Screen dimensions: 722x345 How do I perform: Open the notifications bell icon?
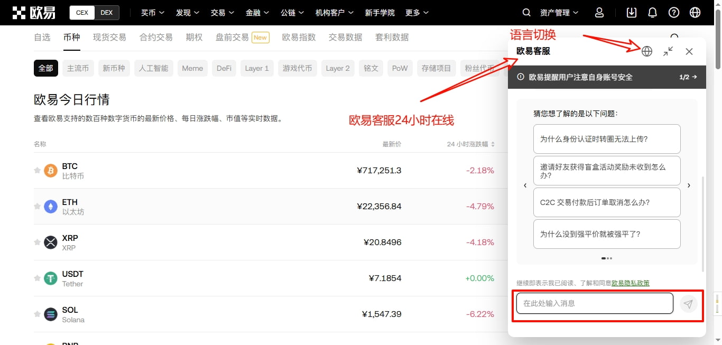click(653, 13)
